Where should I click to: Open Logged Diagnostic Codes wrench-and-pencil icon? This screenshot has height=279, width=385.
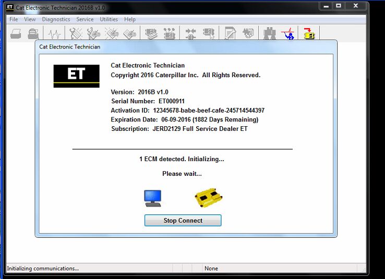pos(93,33)
